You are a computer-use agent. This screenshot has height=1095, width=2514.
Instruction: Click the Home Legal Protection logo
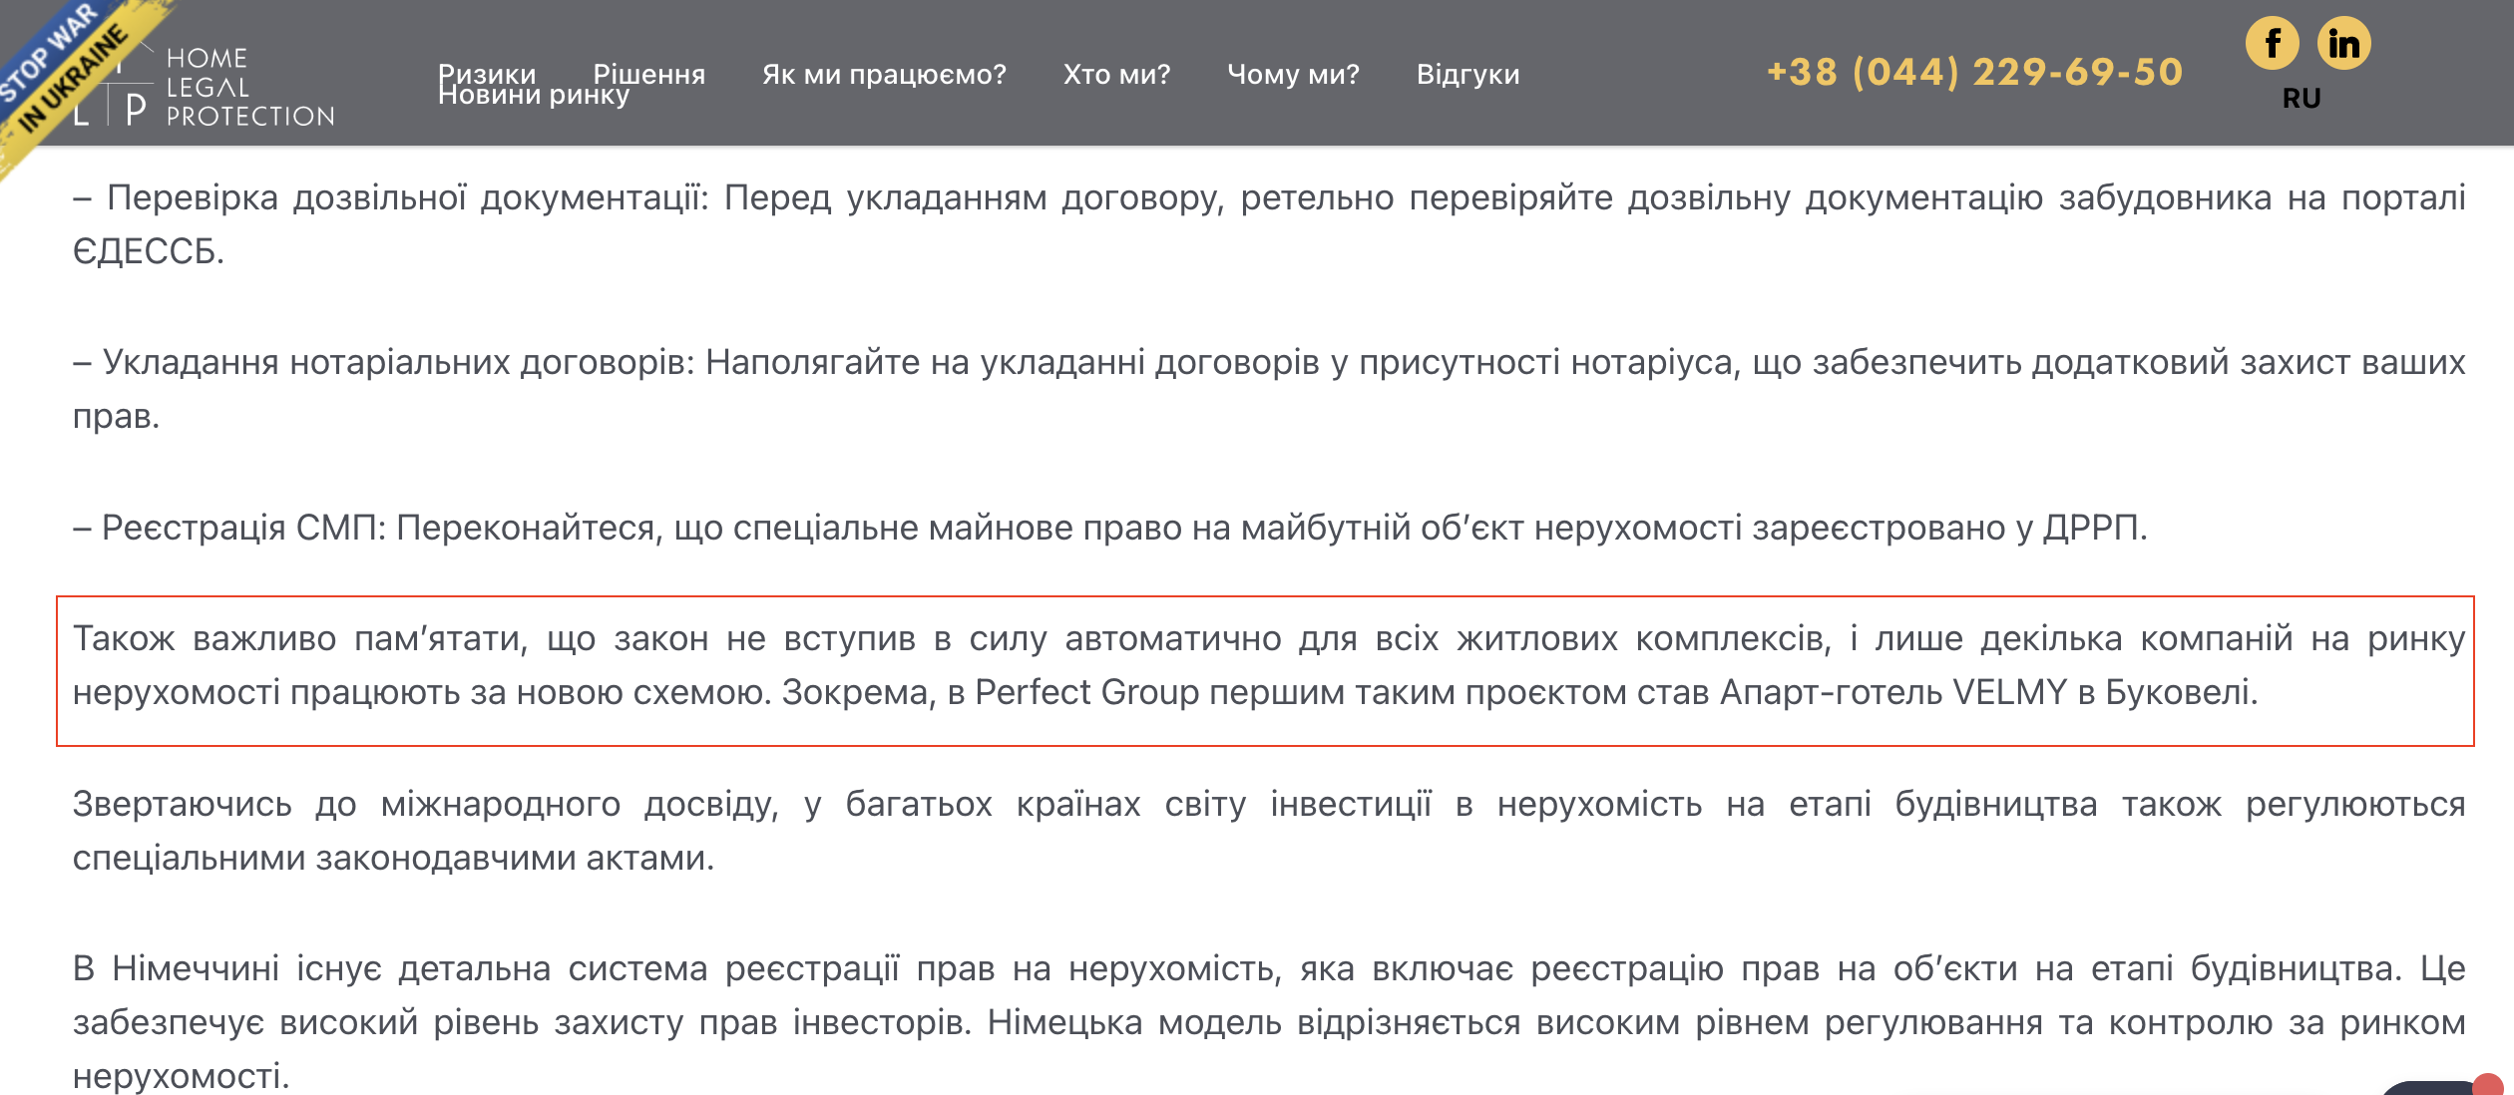205,87
